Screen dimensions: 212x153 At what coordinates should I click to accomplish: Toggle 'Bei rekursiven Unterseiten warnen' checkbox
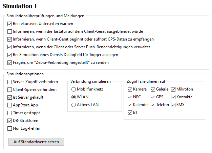9,24
